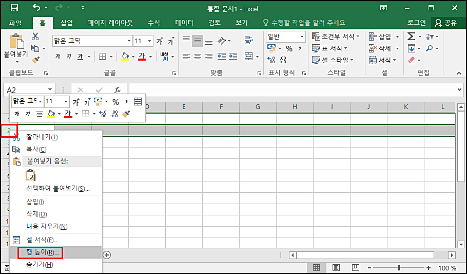Increase font size in ribbon
Viewport: 467px width, 274px height.
click(x=160, y=41)
